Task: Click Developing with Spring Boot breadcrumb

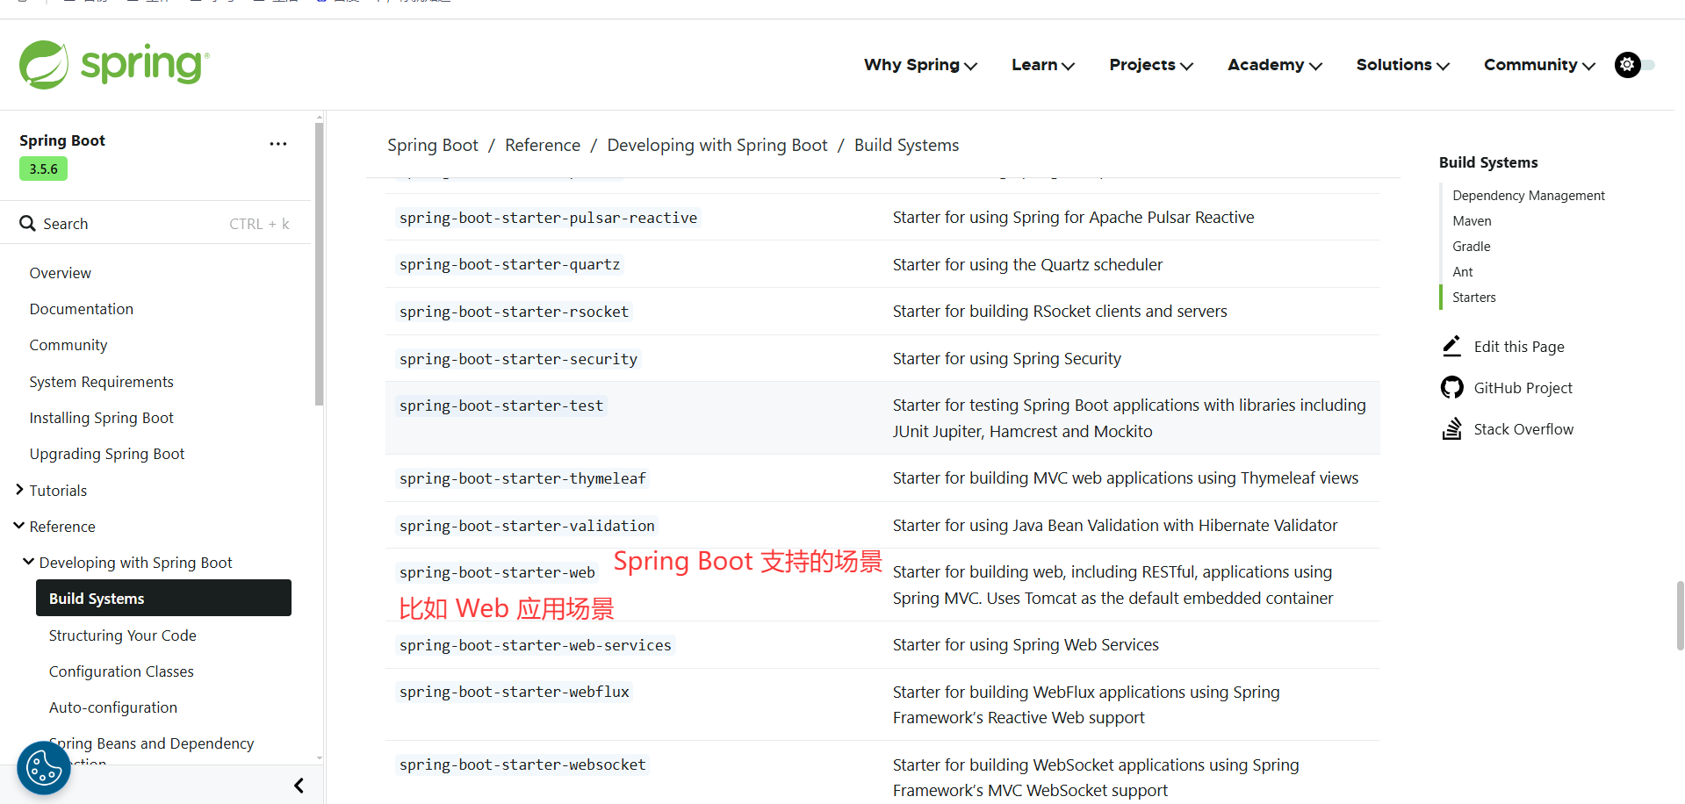Action: pos(717,145)
